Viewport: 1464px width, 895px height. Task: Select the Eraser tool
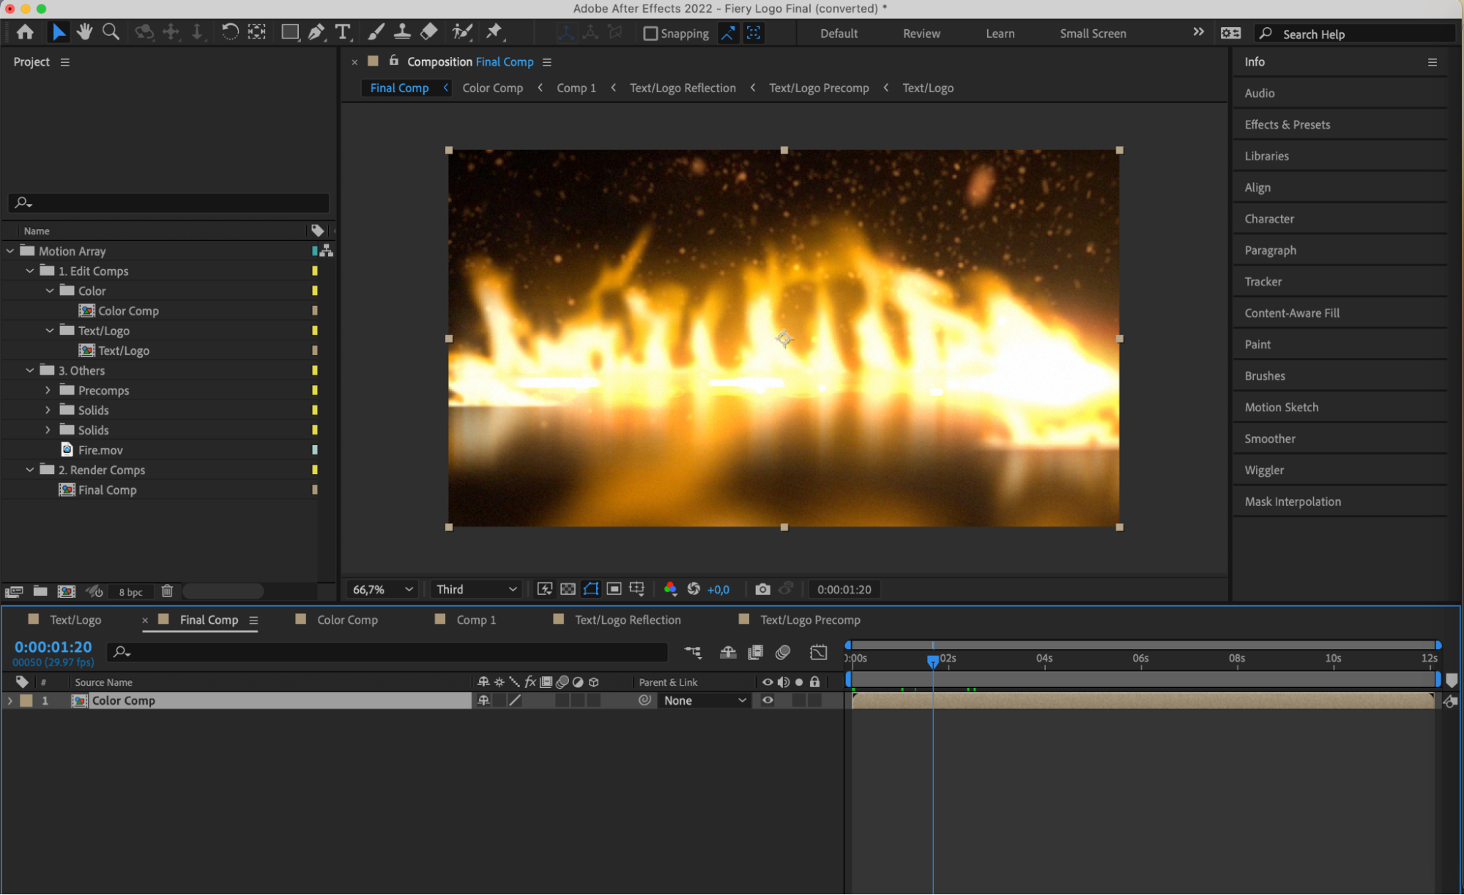click(x=429, y=32)
